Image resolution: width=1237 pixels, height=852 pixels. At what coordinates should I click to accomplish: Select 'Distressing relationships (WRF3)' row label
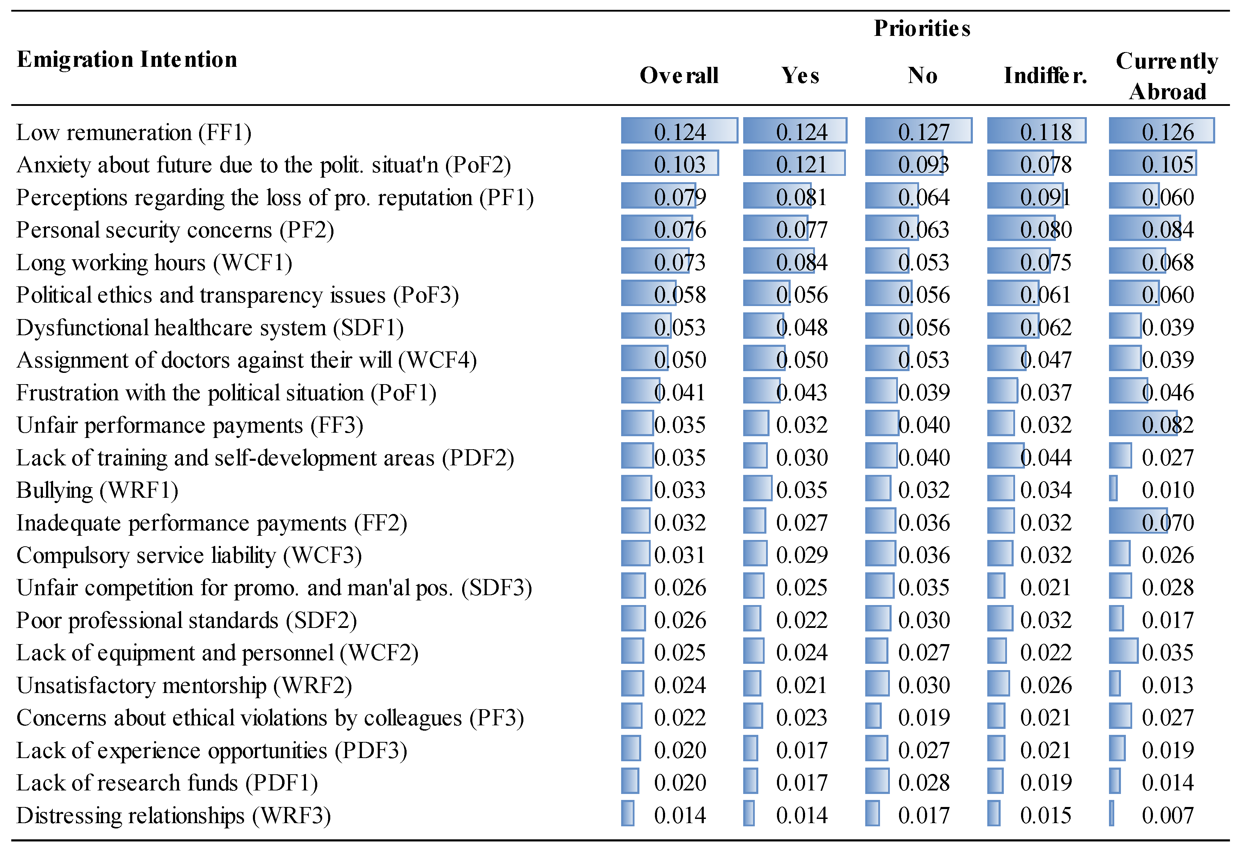[173, 815]
